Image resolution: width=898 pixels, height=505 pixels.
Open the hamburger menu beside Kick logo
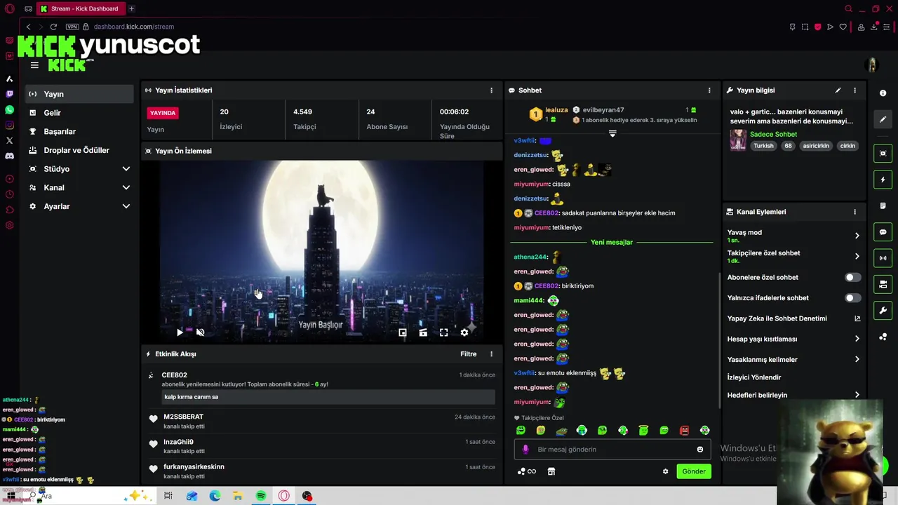coord(34,65)
